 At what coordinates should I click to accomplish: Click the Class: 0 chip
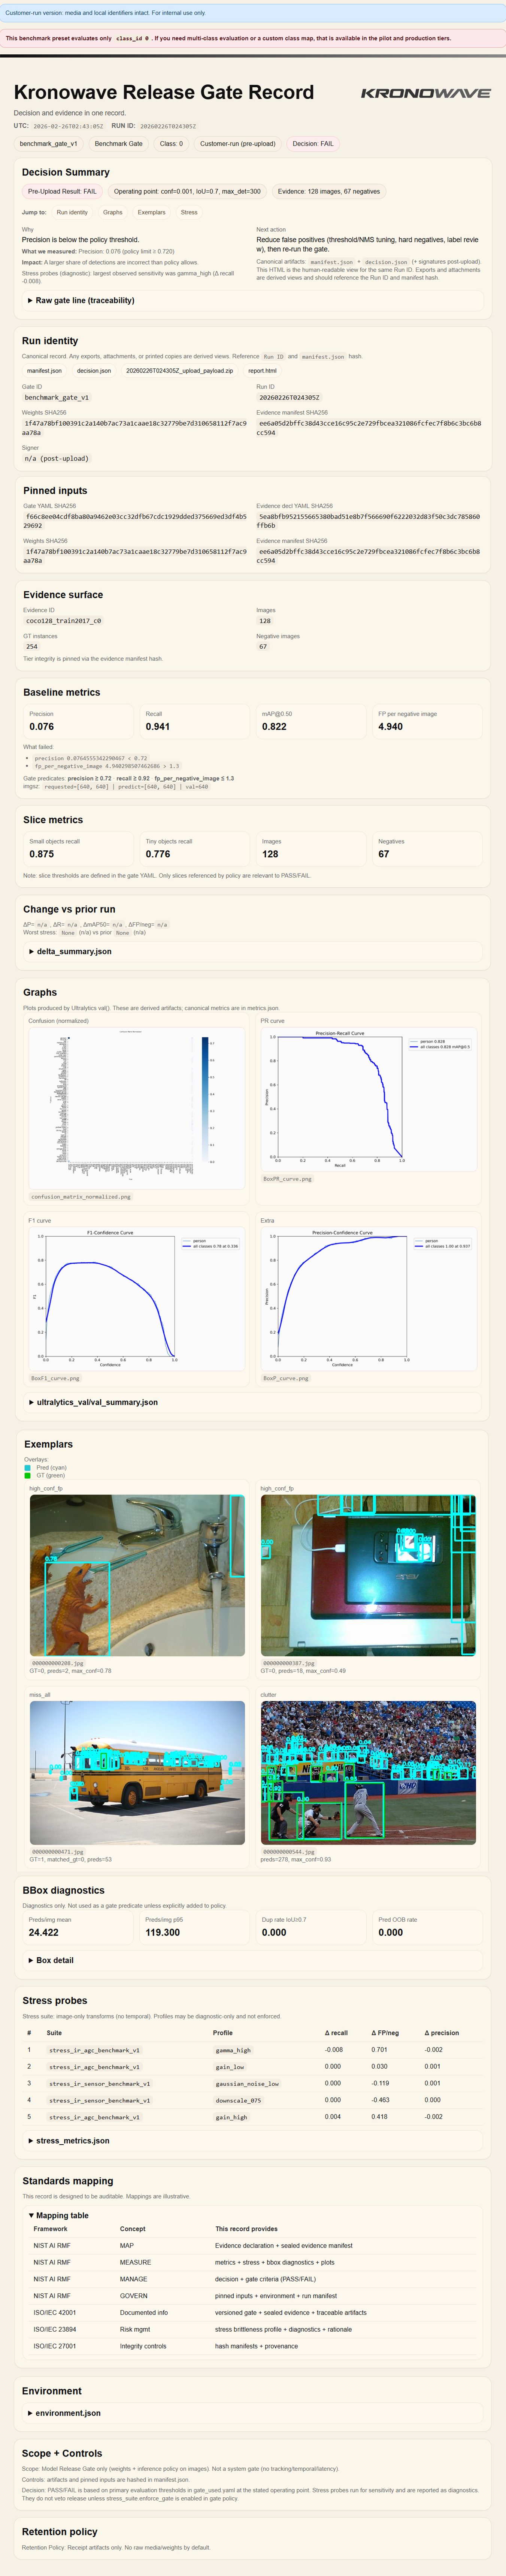click(171, 144)
